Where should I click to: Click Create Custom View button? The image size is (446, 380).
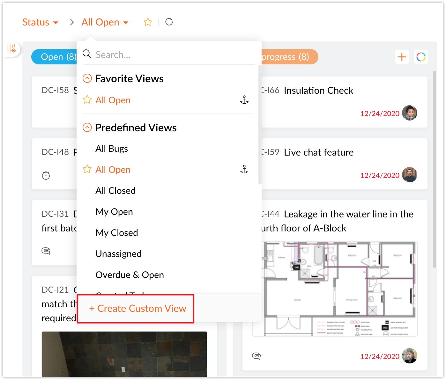[x=138, y=309]
